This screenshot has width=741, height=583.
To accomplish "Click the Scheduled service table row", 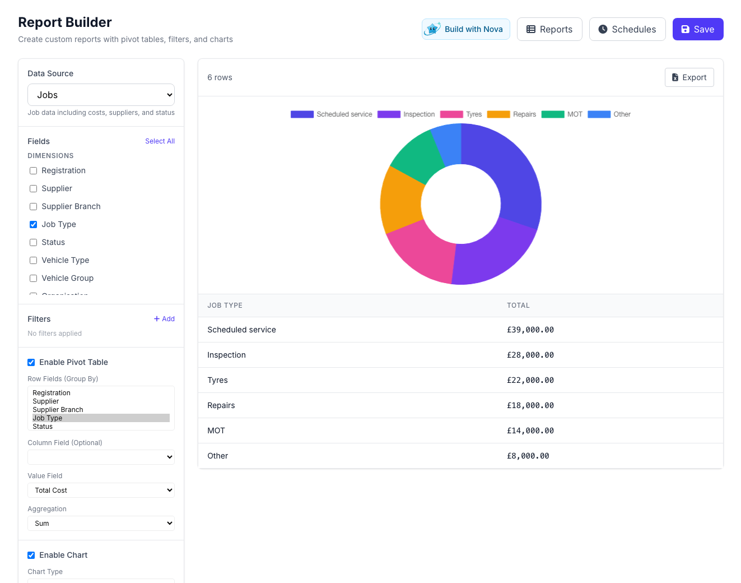I will pos(460,330).
